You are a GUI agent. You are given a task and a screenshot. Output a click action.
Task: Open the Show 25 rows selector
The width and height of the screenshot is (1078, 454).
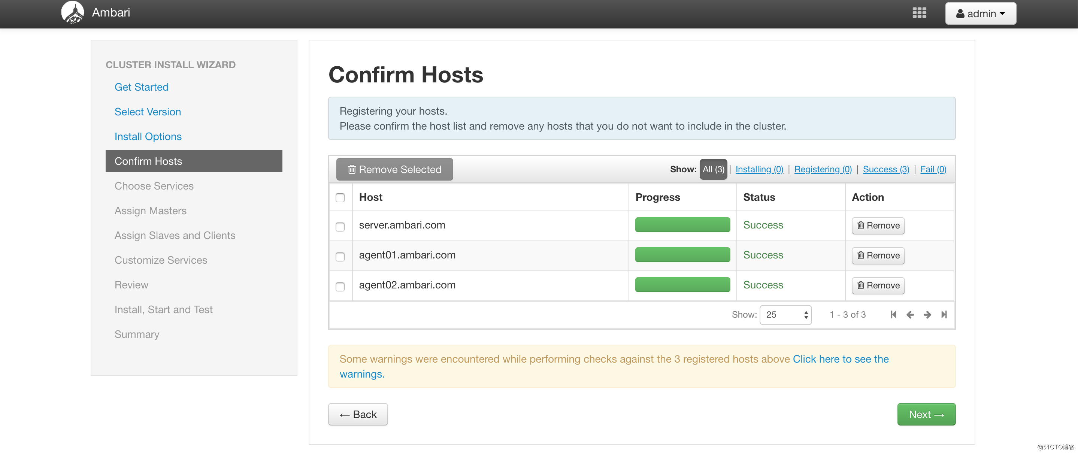point(785,315)
